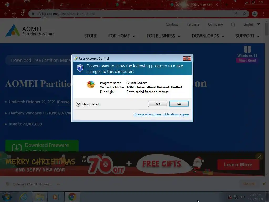Open options caret for PAssist_Std.exe download
The width and height of the screenshot is (269, 202).
tap(58, 184)
